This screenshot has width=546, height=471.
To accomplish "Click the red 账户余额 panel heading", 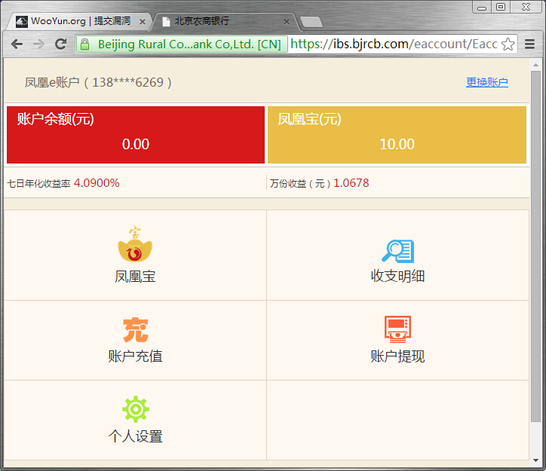I will pyautogui.click(x=55, y=119).
